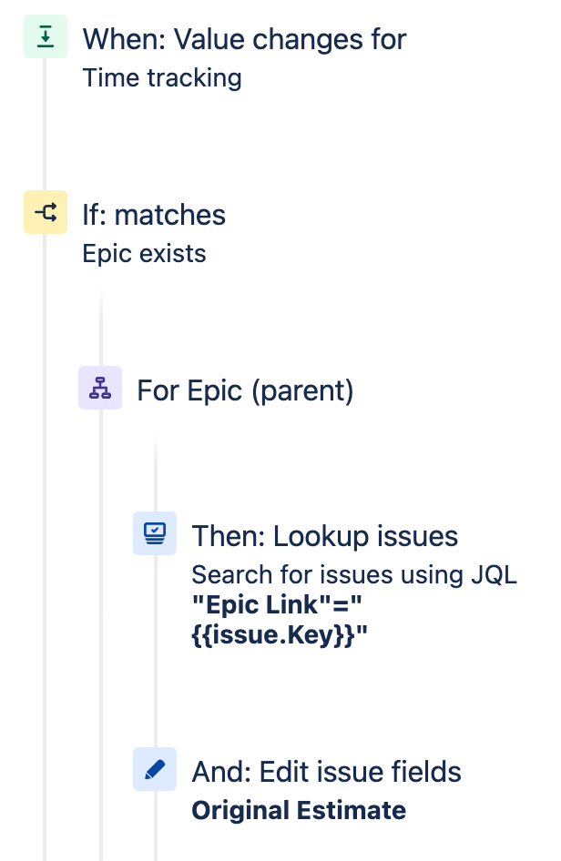Image resolution: width=561 pixels, height=861 pixels.
Task: Open the 'When: Value changes for' trigger
Action: pyautogui.click(x=244, y=39)
